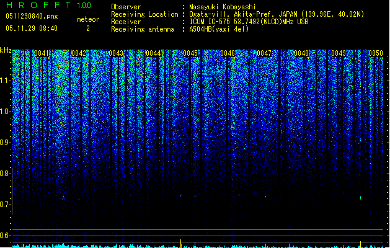The width and height of the screenshot is (390, 248).
Task: Click the date 05.11.29 08:40 text
Action: point(32,29)
